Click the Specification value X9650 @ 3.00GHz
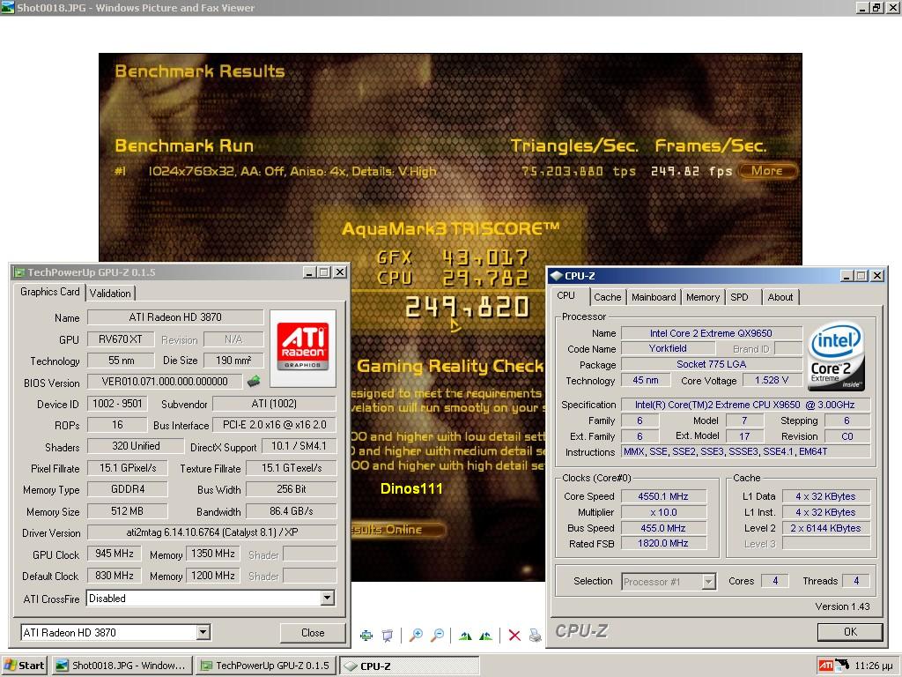This screenshot has width=902, height=677. (x=745, y=405)
